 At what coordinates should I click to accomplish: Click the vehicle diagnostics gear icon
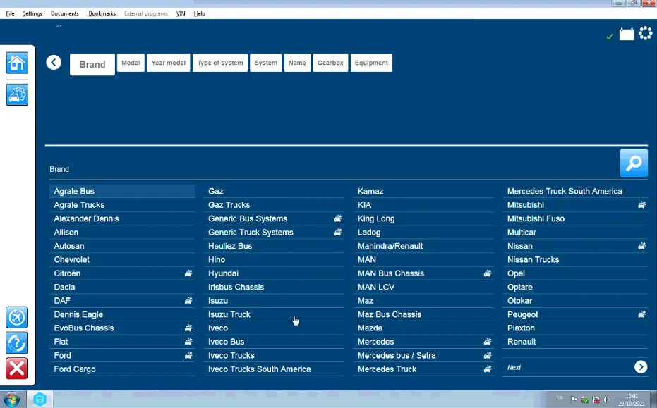(17, 94)
